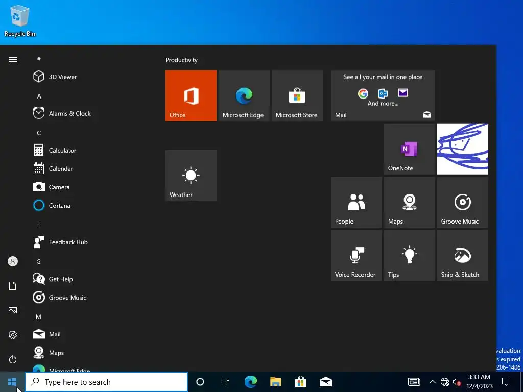Open the clock showing 3:33 AM
523x392 pixels.
tap(479, 382)
